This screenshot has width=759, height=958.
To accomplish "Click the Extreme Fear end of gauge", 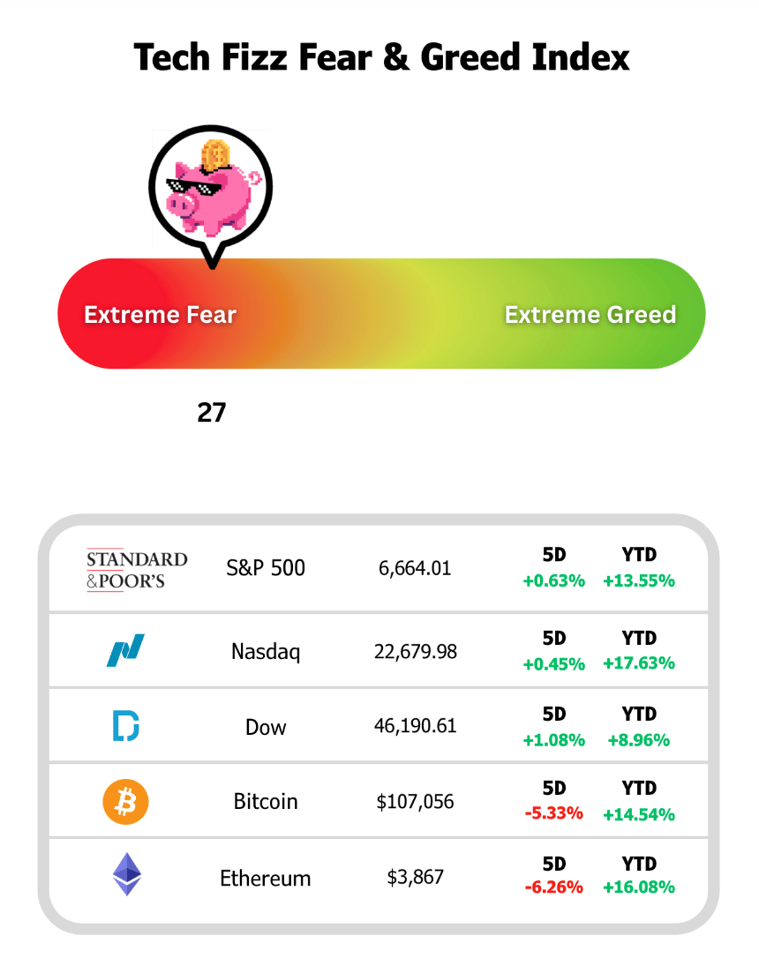I will pos(160,315).
